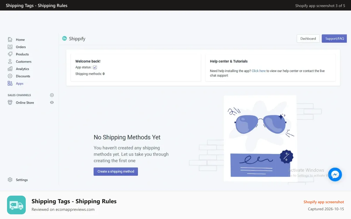
Task: Add a sales channel with plus icon
Action: [x=52, y=95]
